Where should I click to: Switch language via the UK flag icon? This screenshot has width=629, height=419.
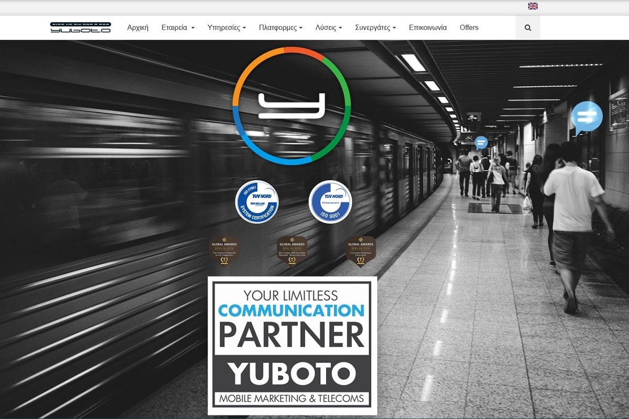click(x=533, y=6)
